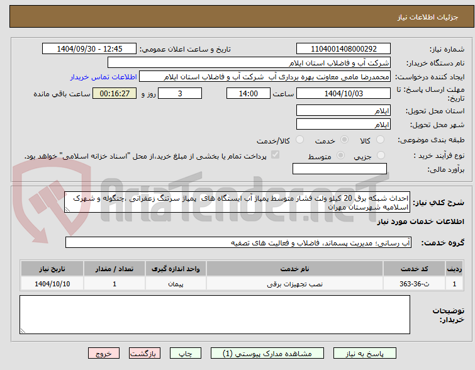Viewport: 475px width, 370px height.
Task: Click the request creator name field
Action: pos(265,77)
